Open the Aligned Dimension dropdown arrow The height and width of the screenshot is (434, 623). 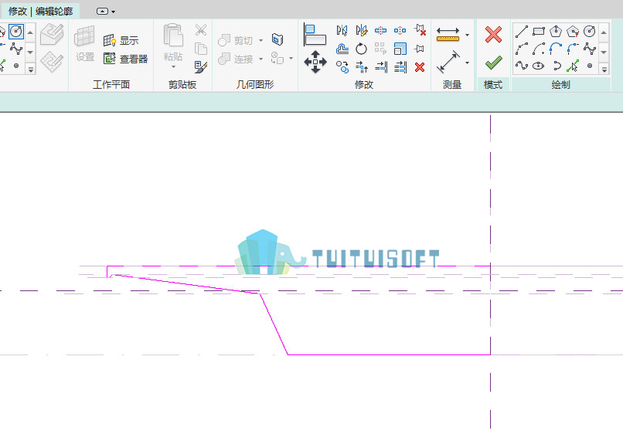click(467, 63)
